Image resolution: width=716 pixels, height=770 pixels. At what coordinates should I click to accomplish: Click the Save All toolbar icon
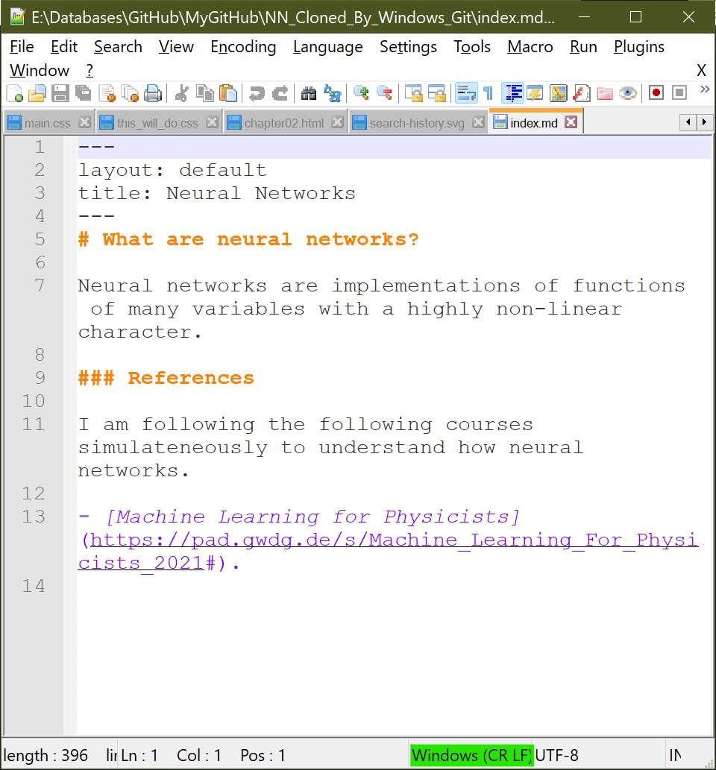tap(82, 94)
